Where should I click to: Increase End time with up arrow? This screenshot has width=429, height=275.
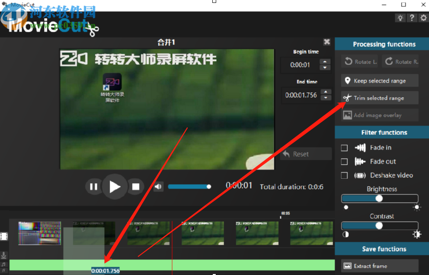point(326,92)
